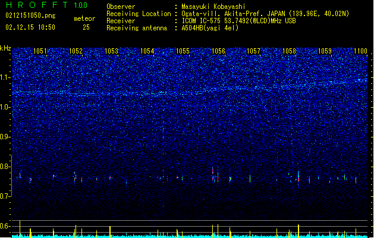Click the 1054 time marker
374x238 pixels.
point(147,51)
